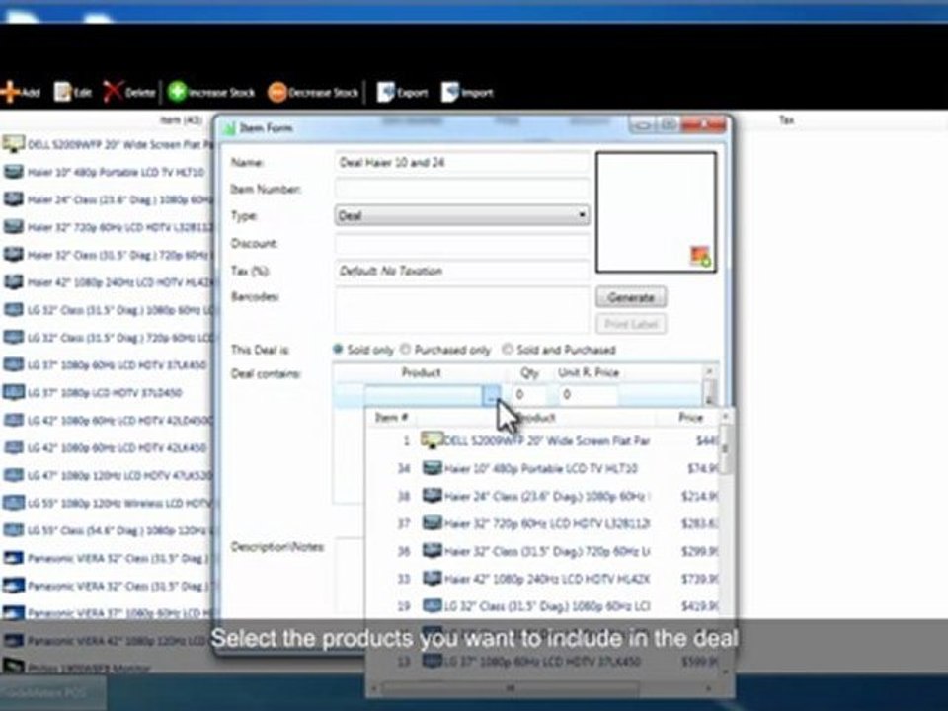Click the Import toolbar icon
The width and height of the screenshot is (948, 711).
pyautogui.click(x=450, y=92)
